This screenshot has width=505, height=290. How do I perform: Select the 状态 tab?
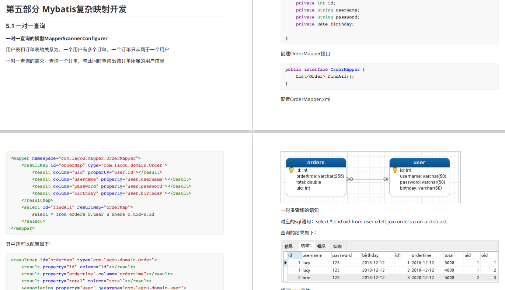tap(337, 246)
